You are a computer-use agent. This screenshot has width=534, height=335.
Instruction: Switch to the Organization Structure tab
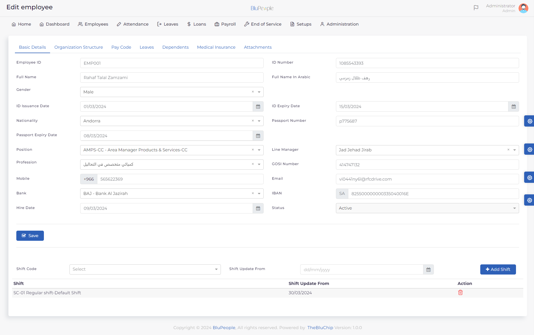pos(78,47)
